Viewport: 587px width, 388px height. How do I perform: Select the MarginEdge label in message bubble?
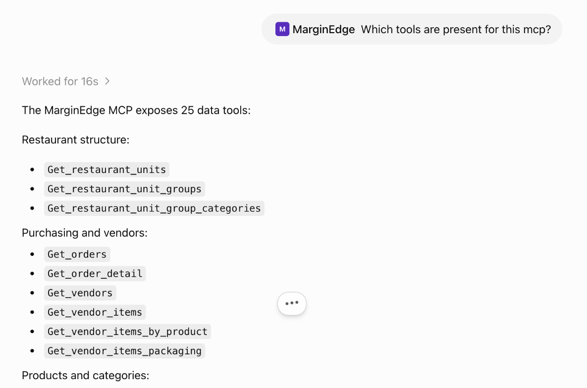click(323, 29)
